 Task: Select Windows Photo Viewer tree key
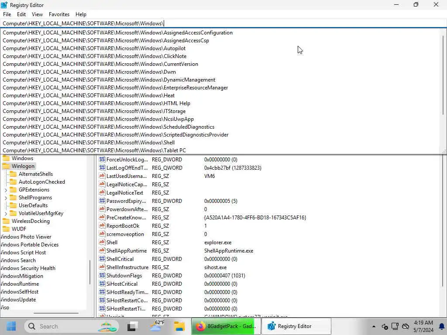point(26,237)
